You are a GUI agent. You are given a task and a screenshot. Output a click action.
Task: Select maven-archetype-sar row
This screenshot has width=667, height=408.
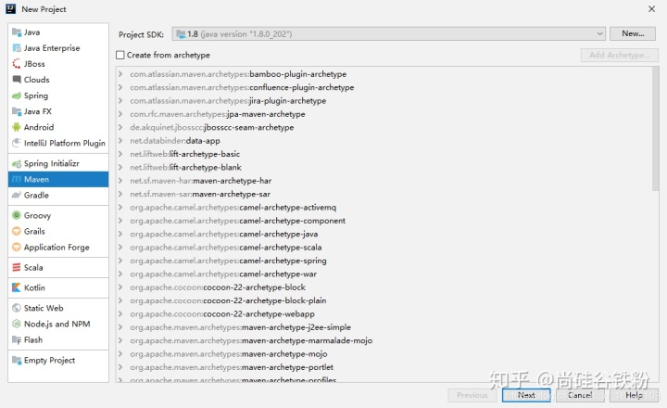pos(384,194)
